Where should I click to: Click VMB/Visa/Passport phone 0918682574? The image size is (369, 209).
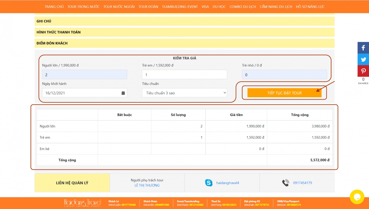294,205
